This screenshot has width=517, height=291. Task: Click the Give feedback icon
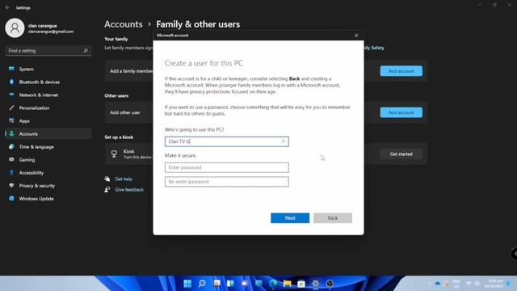pyautogui.click(x=107, y=190)
